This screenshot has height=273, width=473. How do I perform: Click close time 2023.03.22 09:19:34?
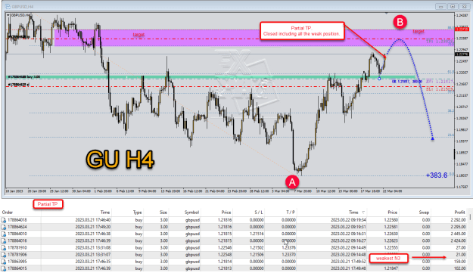348,220
